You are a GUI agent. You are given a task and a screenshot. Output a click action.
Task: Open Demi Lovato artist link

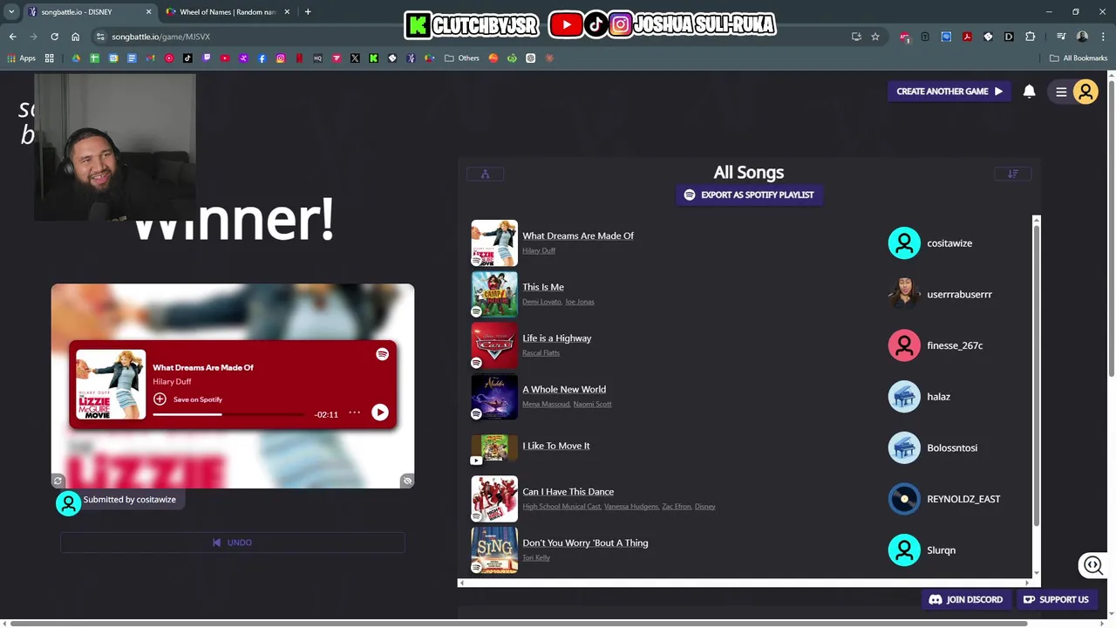click(x=541, y=302)
